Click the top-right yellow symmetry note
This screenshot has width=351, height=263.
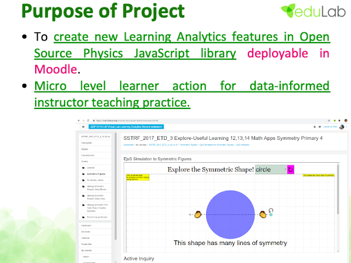click(x=319, y=175)
